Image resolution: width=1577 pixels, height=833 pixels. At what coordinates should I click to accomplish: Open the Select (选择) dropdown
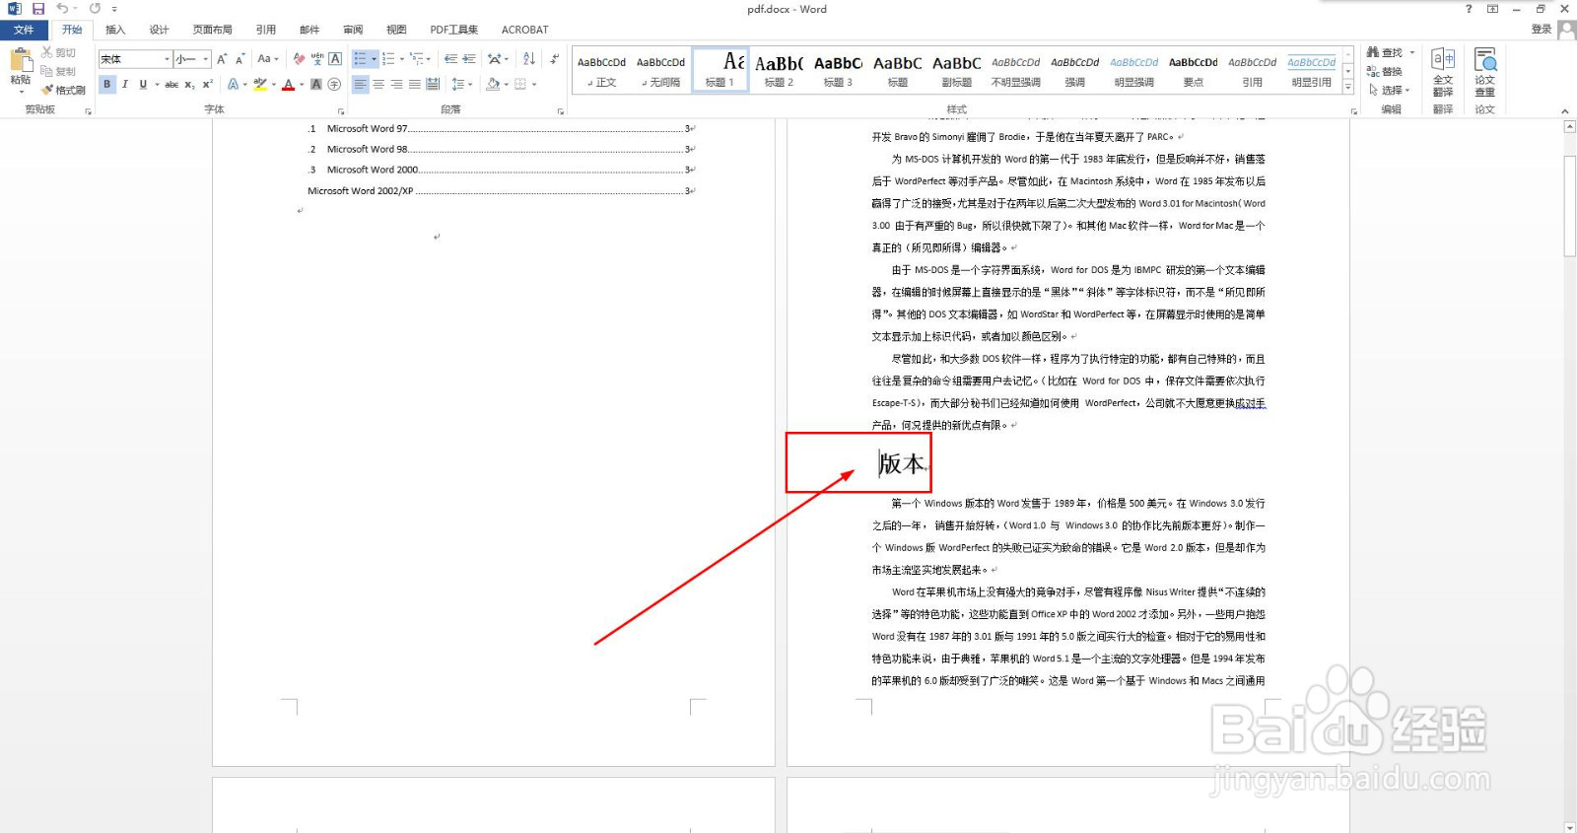(x=1391, y=90)
